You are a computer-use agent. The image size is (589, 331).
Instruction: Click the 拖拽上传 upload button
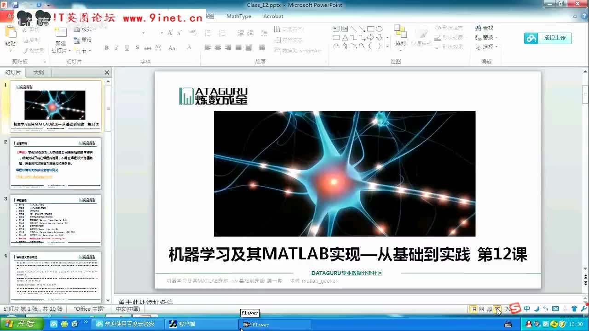click(x=548, y=38)
